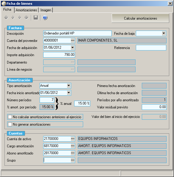Viewport: 174px width, 177px height.
Task: Click Períodos por año amortitzado value field
Action: click(x=154, y=100)
